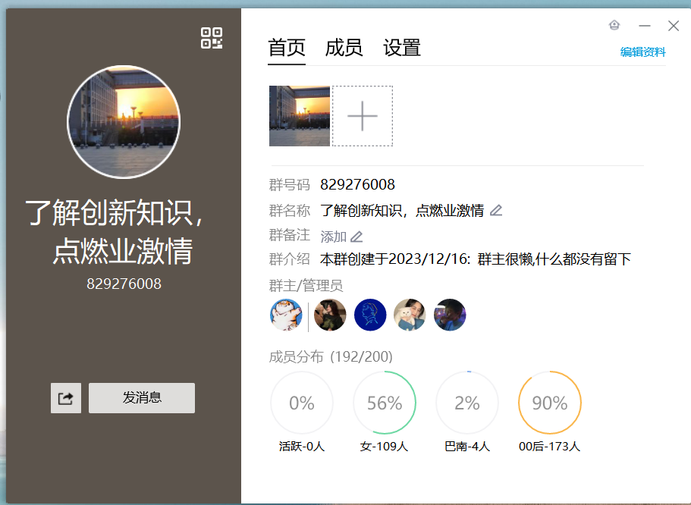Click the police-hat report icon
The image size is (691, 505).
(x=614, y=26)
